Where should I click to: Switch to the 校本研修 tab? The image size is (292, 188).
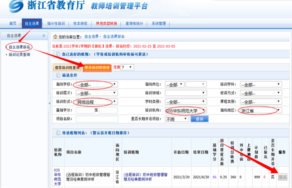80,23
